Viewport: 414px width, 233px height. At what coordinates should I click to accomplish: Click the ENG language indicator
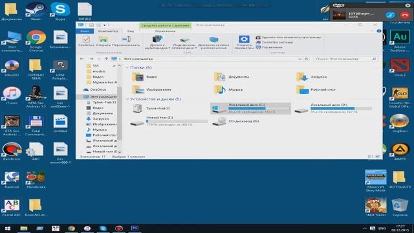382,228
